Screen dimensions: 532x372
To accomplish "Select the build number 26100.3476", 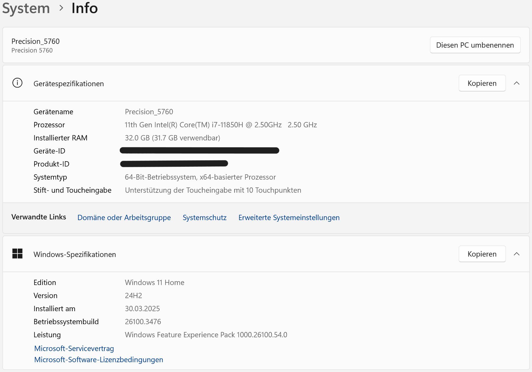I will click(x=143, y=322).
